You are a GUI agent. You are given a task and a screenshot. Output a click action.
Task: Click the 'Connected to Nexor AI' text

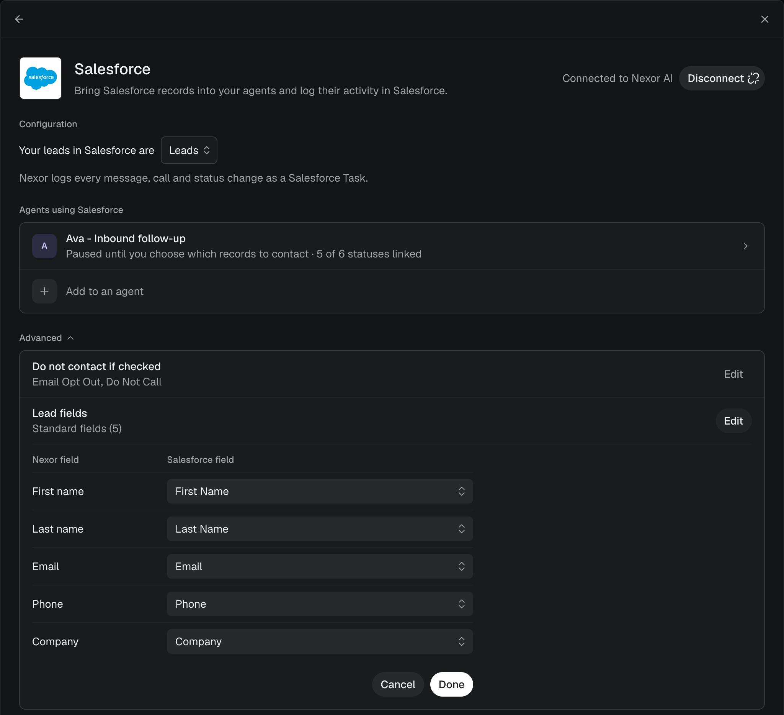tap(617, 78)
